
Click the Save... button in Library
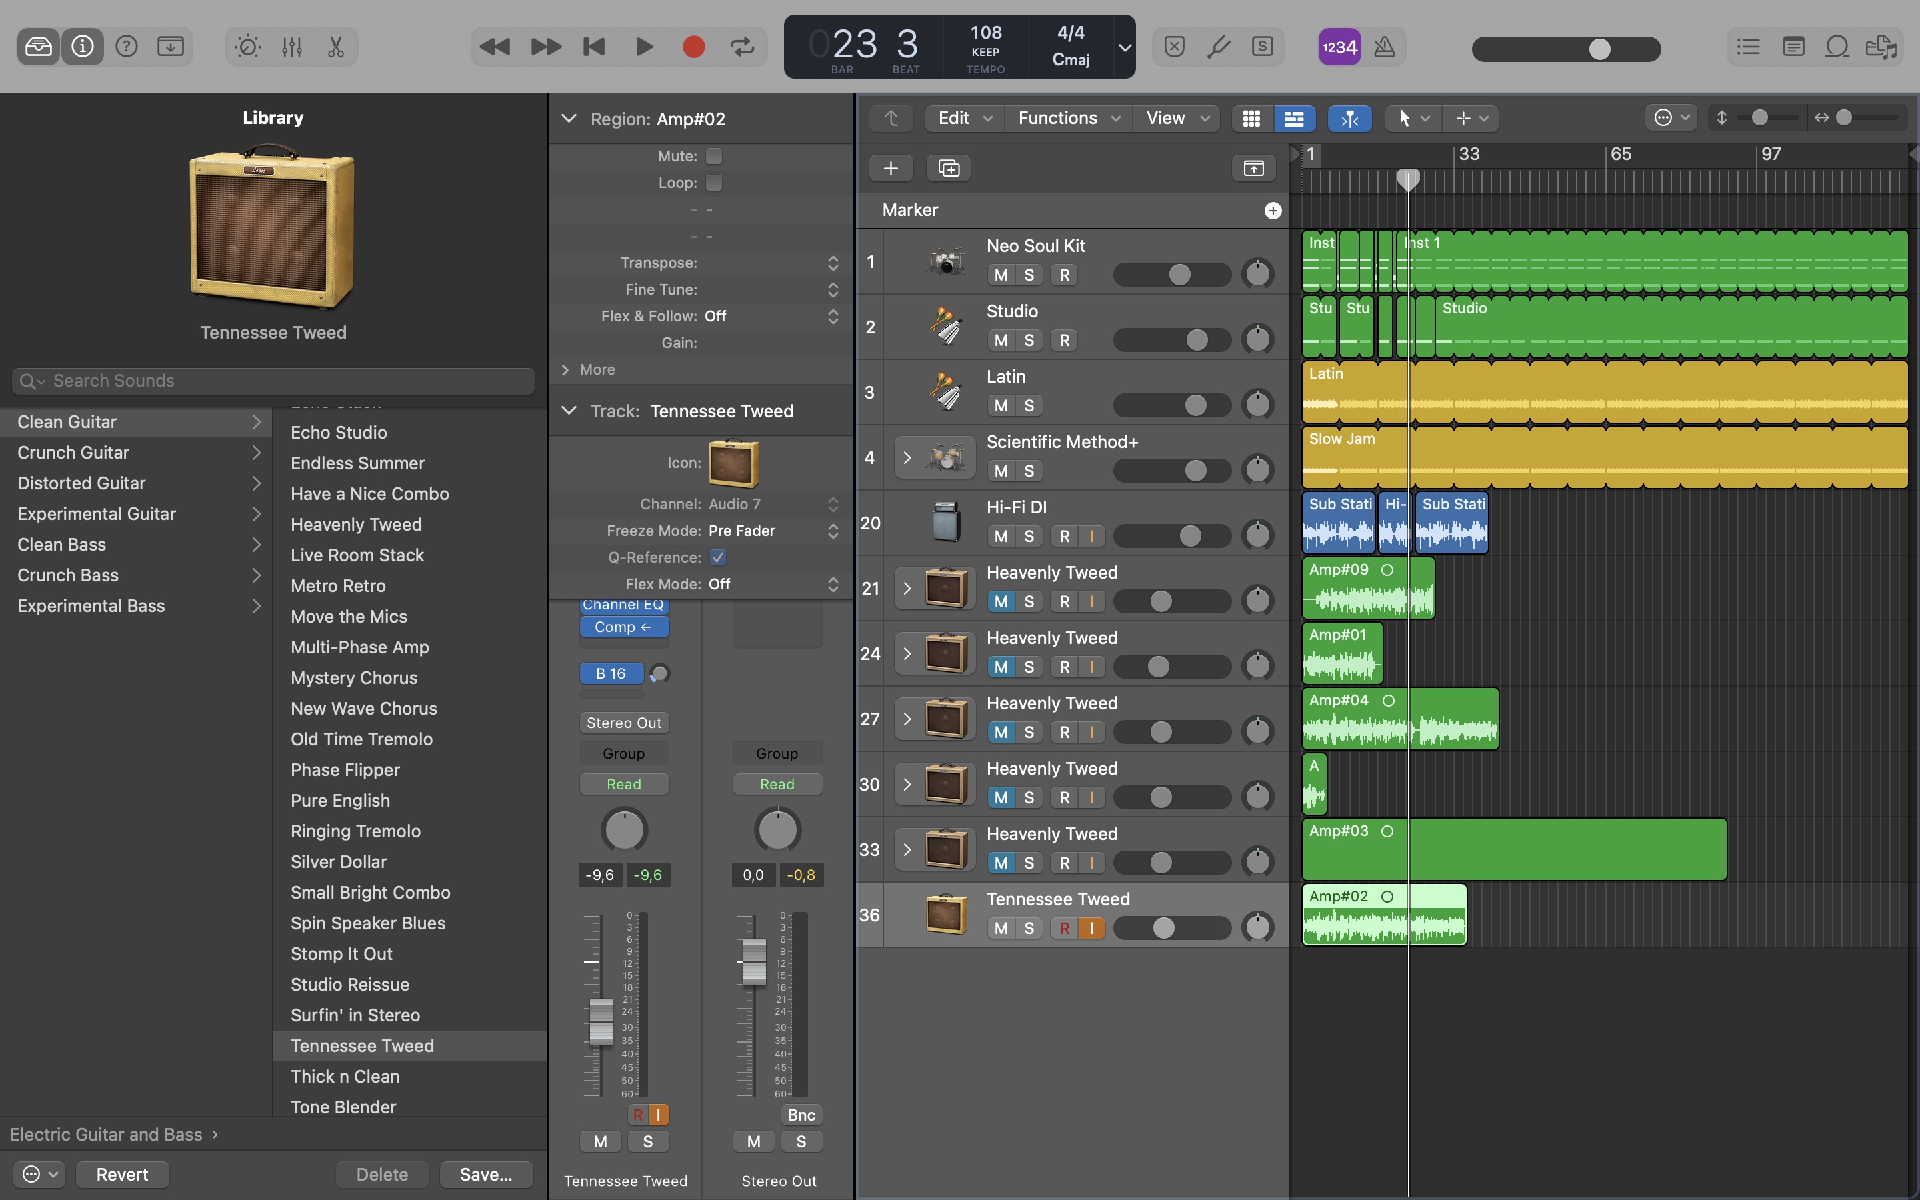(x=485, y=1174)
